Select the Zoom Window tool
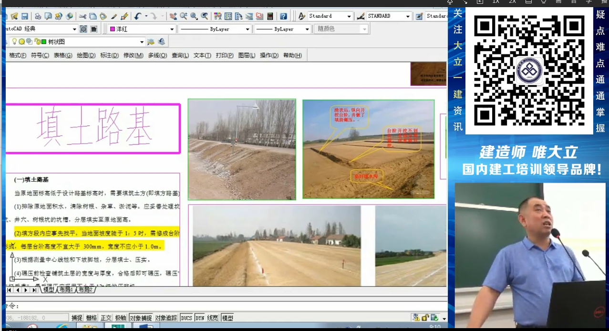The image size is (609, 331). click(x=194, y=16)
